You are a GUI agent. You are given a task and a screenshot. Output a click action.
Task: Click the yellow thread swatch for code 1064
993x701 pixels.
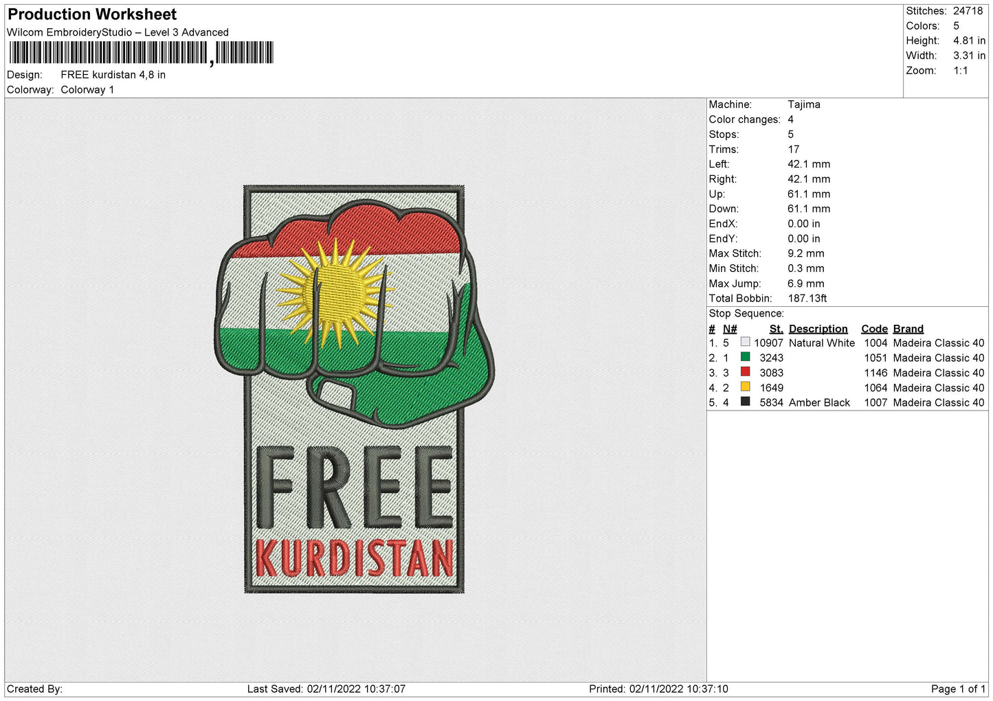745,387
